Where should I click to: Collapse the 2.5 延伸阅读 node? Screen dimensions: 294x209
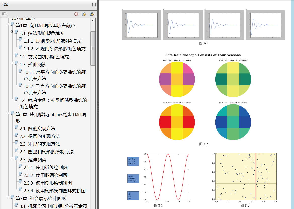[x=12, y=158]
